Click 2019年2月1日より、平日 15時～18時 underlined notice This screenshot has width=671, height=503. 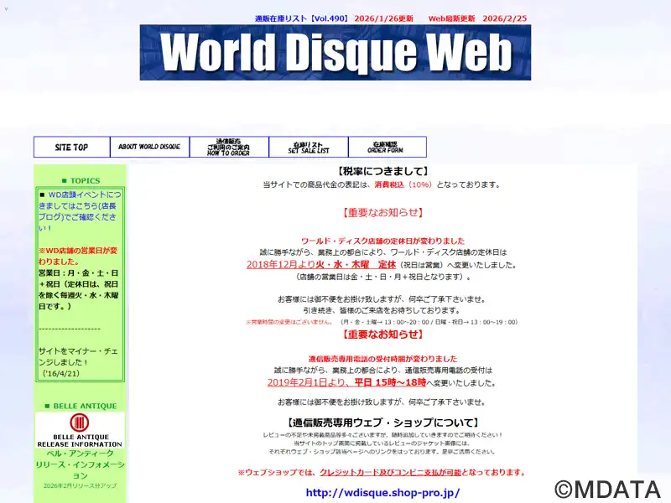click(346, 382)
